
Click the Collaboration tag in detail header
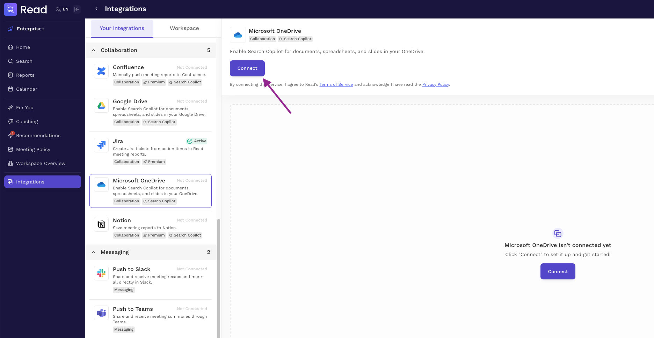262,39
